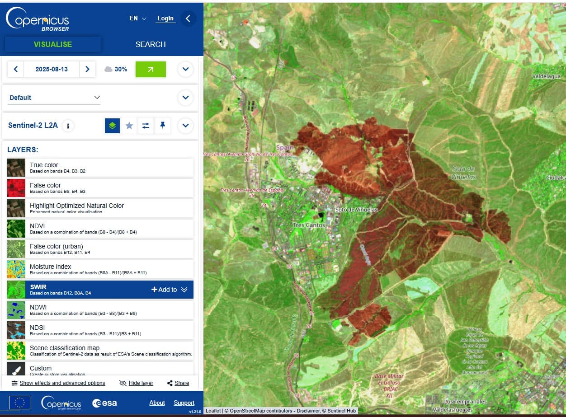This screenshot has width=566, height=417.
Task: Go to the previous date
Action: (16, 69)
